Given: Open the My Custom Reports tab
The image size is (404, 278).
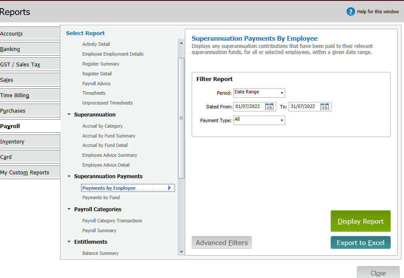Looking at the screenshot, I should click(x=30, y=173).
